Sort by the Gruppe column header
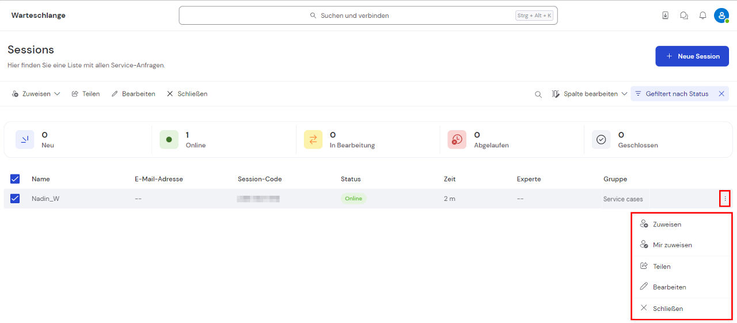Screen dimensions: 737x323 click(x=615, y=179)
